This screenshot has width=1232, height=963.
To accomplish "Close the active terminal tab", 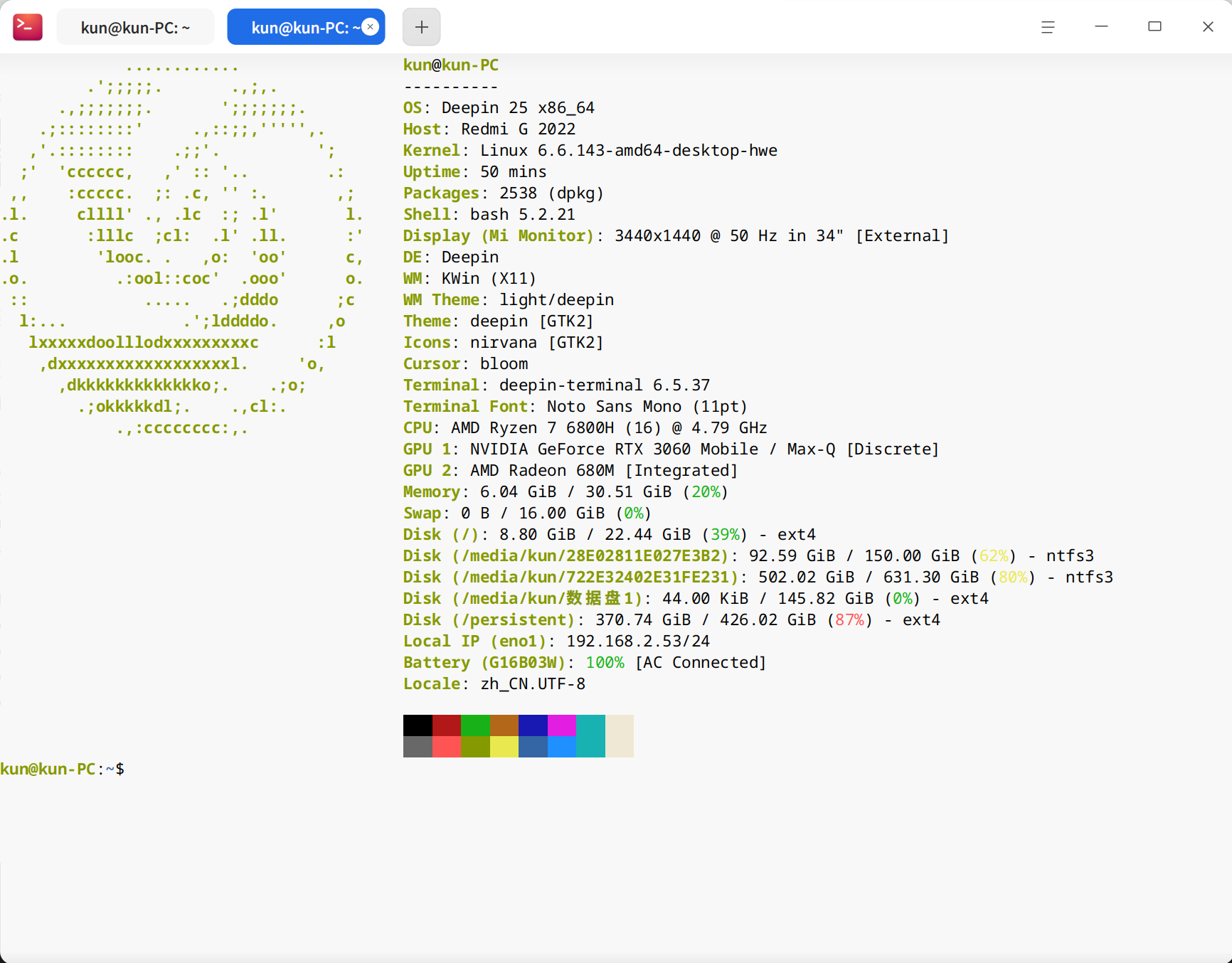I will click(x=371, y=27).
